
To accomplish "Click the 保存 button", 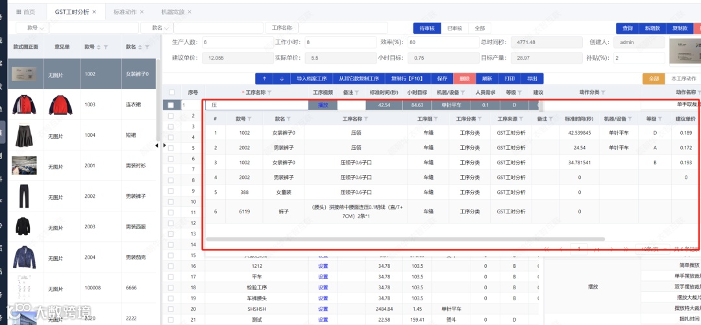I will tap(442, 78).
